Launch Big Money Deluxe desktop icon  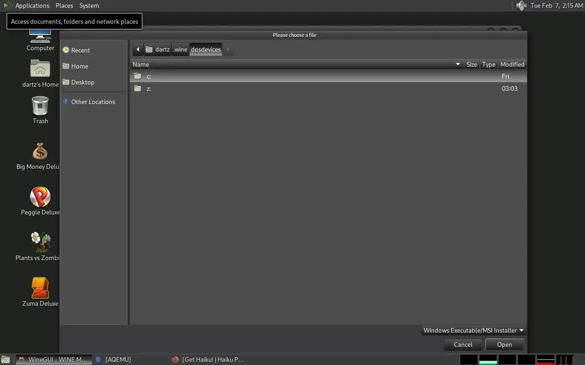pyautogui.click(x=39, y=156)
